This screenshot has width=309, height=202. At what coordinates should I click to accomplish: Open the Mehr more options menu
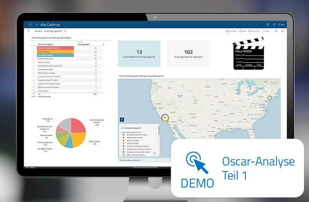click(267, 31)
